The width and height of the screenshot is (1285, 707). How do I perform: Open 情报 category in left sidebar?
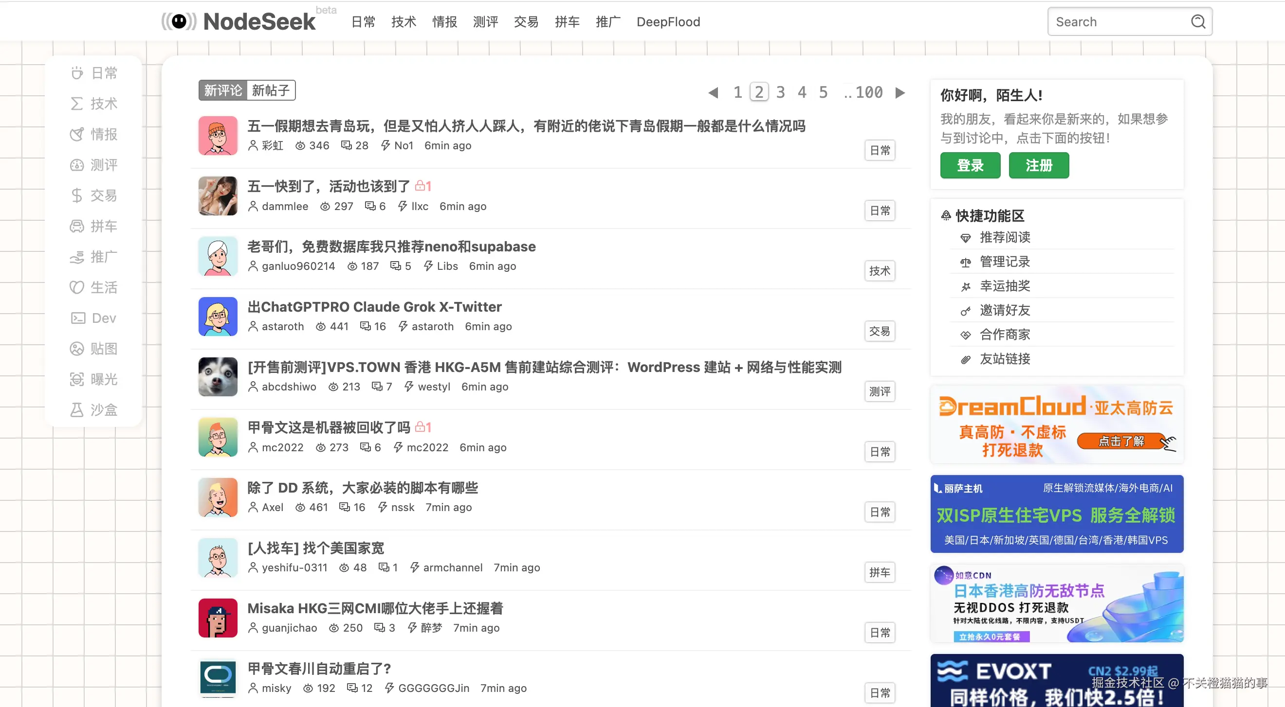pyautogui.click(x=94, y=134)
